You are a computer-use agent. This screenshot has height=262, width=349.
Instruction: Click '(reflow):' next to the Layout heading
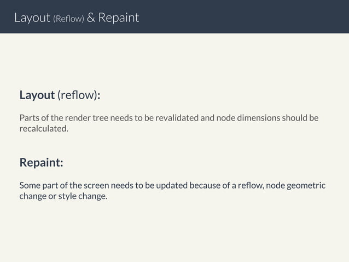[x=79, y=95]
